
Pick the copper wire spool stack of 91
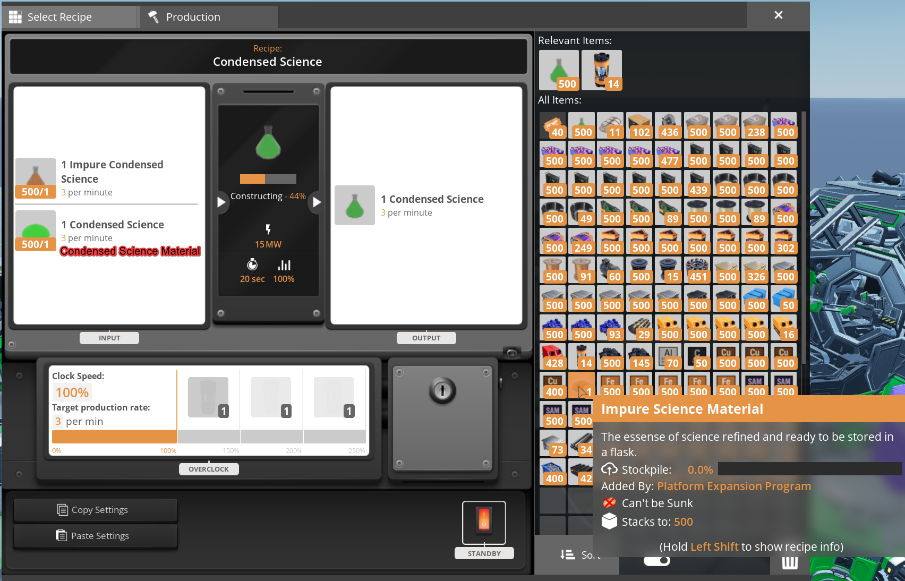(x=582, y=270)
